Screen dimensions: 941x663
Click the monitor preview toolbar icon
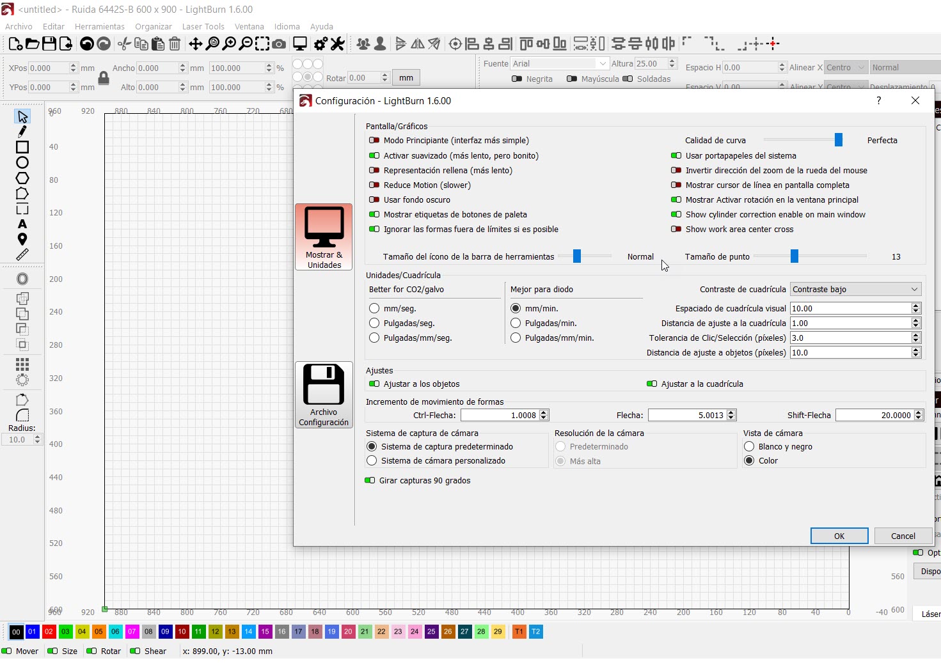point(299,43)
